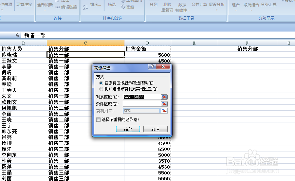Click the fx insert function icon
This screenshot has height=181, width=295.
[x=17, y=35]
